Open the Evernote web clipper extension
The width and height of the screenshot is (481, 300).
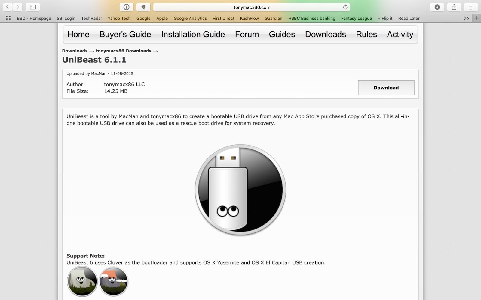point(143,7)
